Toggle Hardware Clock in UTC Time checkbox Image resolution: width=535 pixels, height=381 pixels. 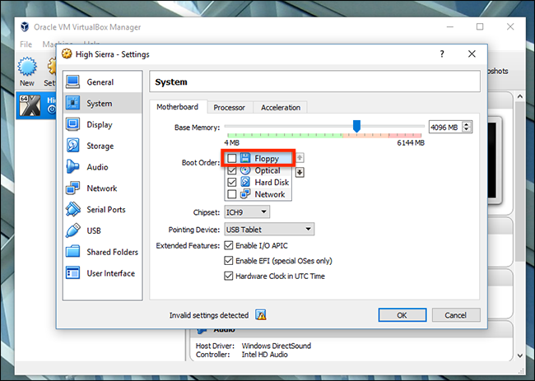click(x=228, y=276)
